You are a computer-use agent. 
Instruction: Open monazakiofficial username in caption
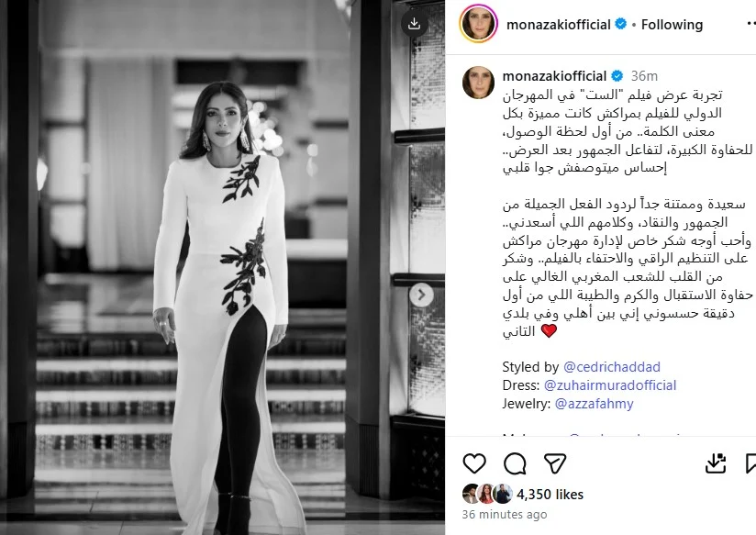(x=554, y=76)
